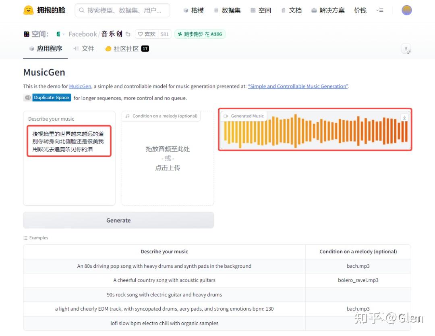Open the user profile avatar
Viewport: 435px width, 336px height.
[406, 10]
